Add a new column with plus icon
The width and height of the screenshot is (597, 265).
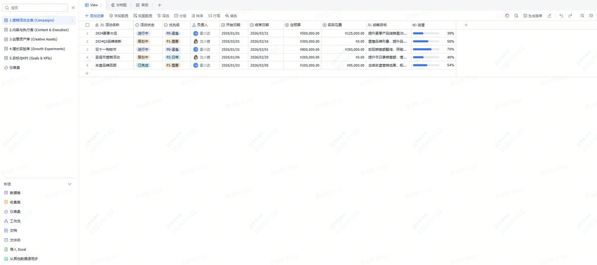coord(466,24)
